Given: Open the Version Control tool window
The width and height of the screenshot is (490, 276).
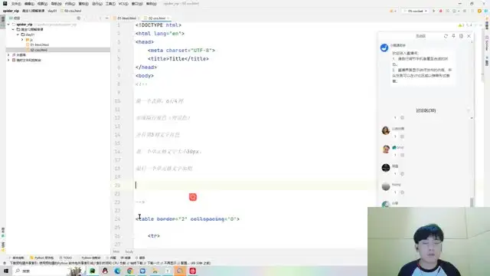Looking at the screenshot, I should click(17, 258).
